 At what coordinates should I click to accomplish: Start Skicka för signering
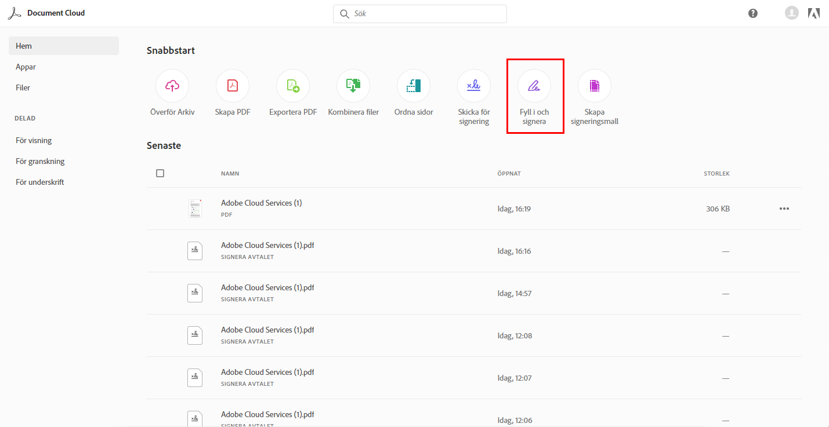pos(474,86)
